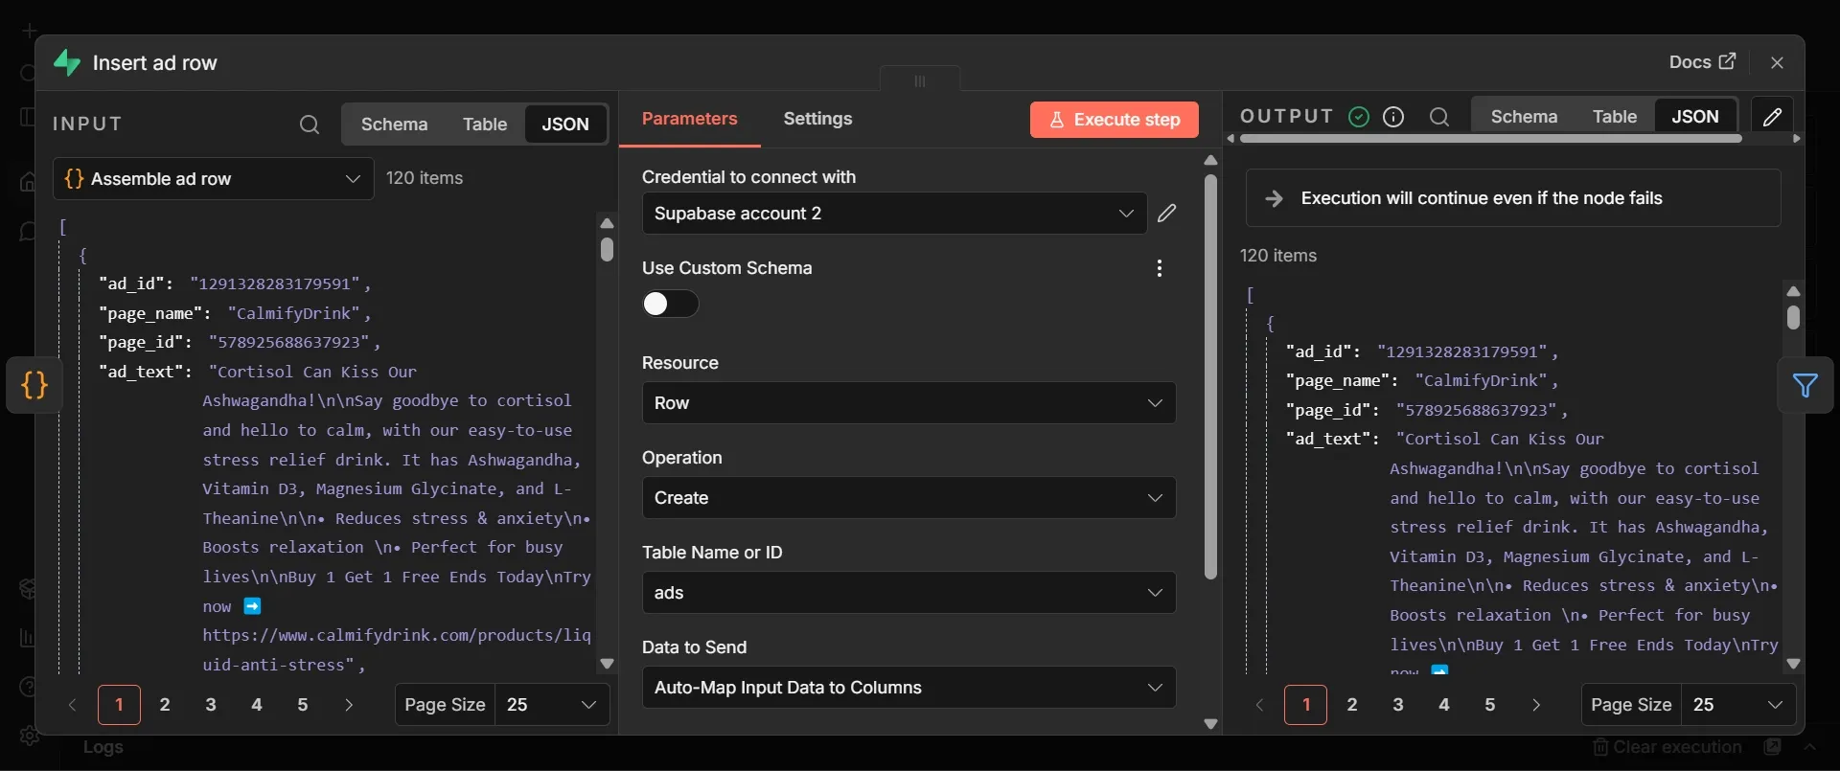Click the output horizontal scrollbar

click(1491, 139)
